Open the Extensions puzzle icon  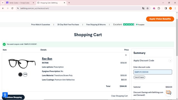click(x=159, y=8)
